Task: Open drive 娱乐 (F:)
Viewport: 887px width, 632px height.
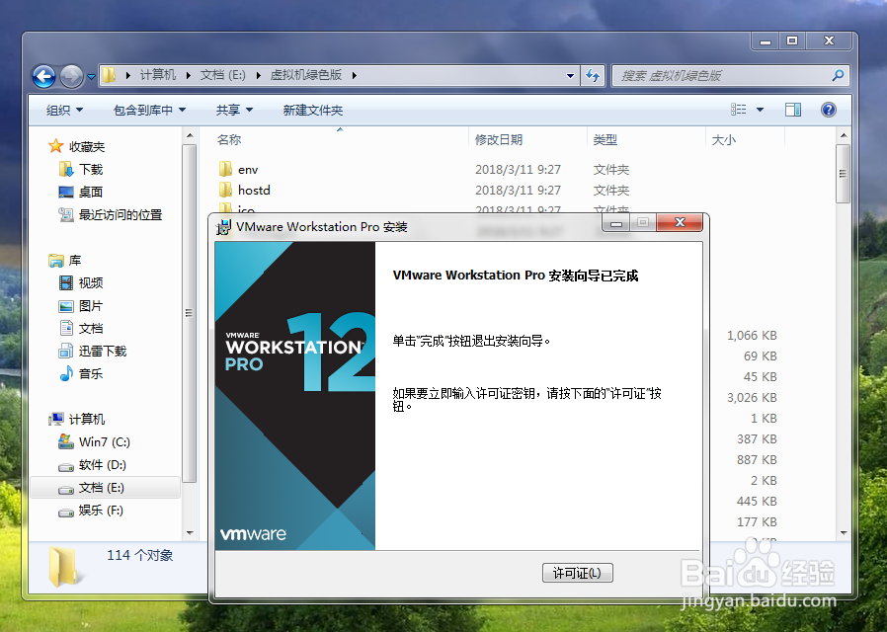Action: point(101,511)
